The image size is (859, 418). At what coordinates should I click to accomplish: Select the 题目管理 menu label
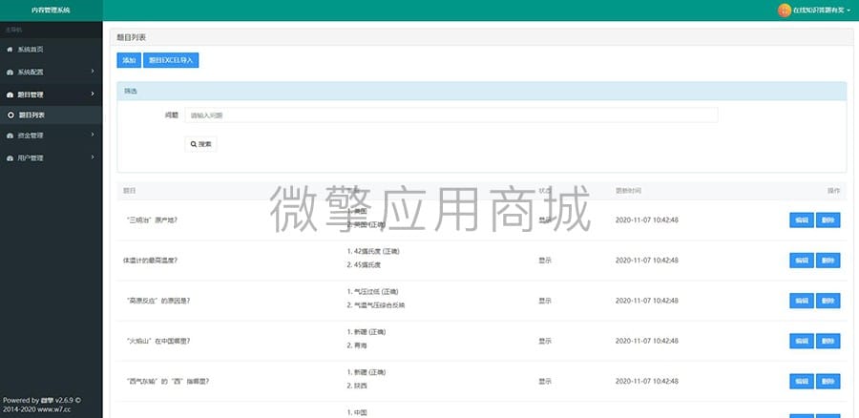point(31,94)
